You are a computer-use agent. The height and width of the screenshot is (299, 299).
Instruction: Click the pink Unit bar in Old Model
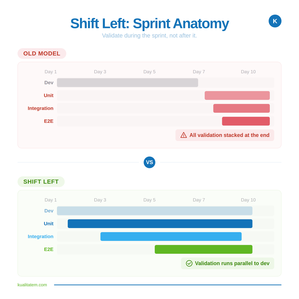237,95
